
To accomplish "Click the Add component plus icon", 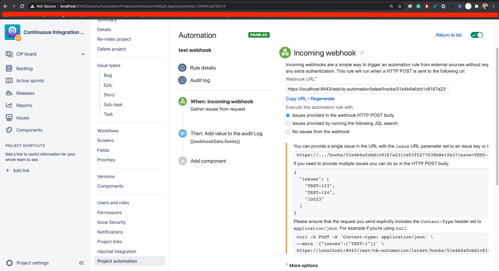I will click(x=183, y=161).
